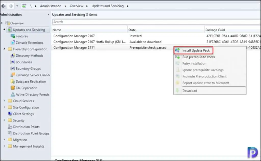The width and height of the screenshot is (261, 161).
Task: Open the navigation history dropdown arrow
Action: pos(17,6)
